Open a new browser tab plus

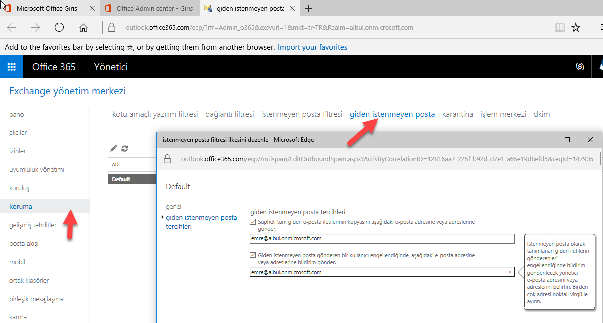pos(309,8)
